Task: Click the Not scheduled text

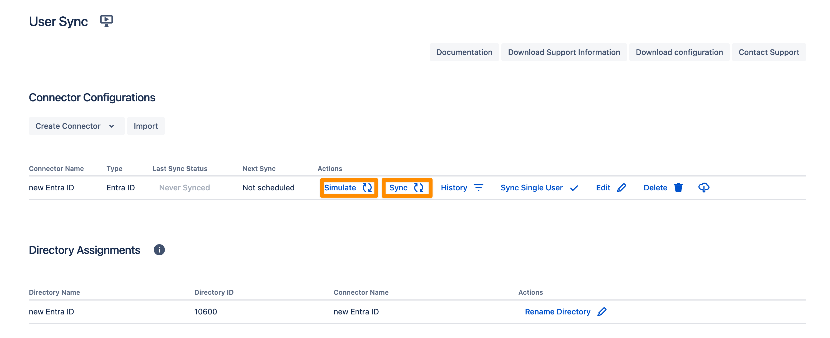Action: point(268,188)
